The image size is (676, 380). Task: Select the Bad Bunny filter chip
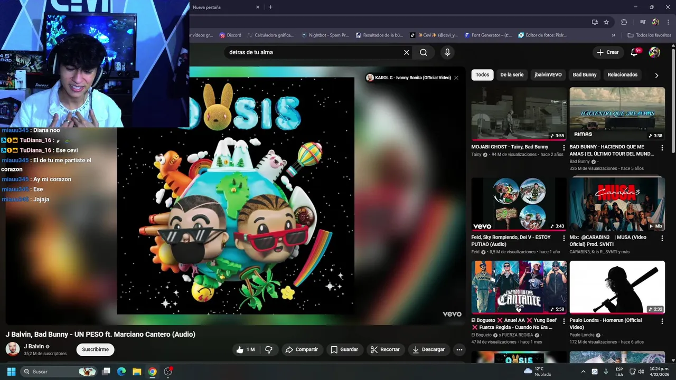(585, 75)
